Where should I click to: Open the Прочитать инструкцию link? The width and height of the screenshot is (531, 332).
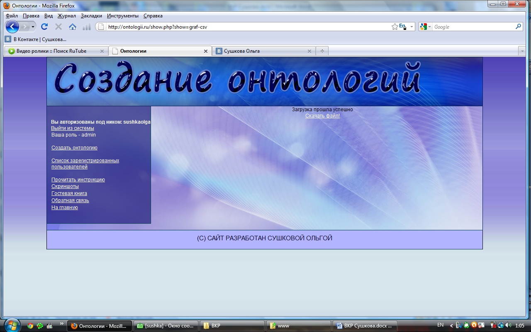click(78, 180)
